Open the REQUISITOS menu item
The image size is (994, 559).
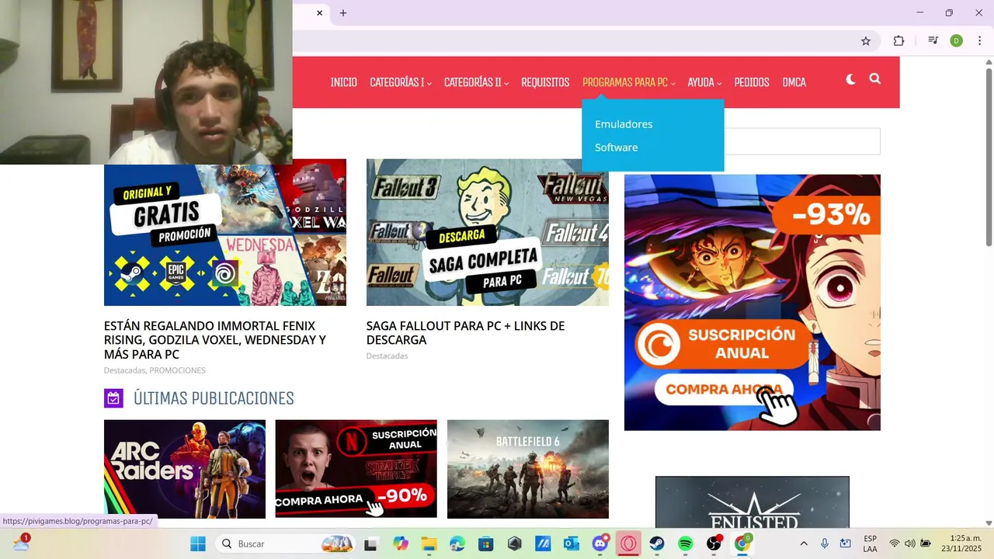tap(545, 82)
